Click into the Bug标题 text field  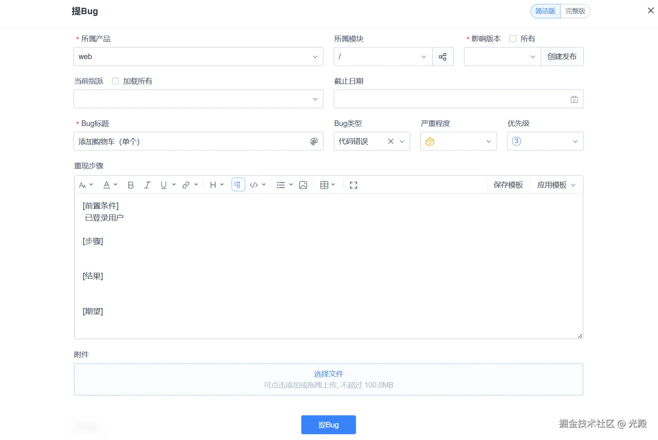point(198,141)
